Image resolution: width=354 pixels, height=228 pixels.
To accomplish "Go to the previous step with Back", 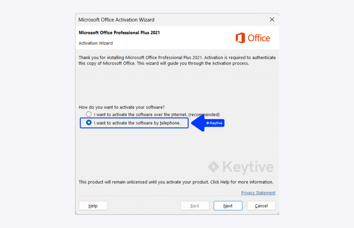I will tap(195, 206).
